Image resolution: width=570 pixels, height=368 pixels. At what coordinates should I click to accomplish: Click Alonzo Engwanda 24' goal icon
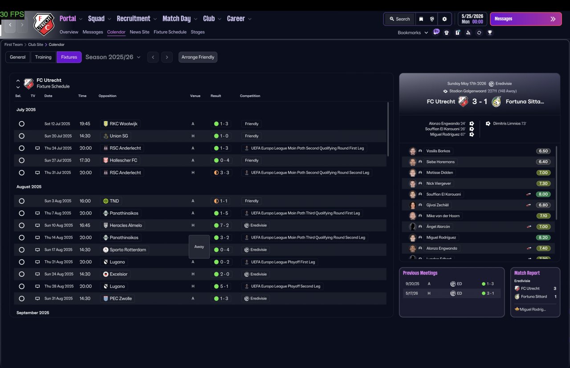[x=472, y=124]
